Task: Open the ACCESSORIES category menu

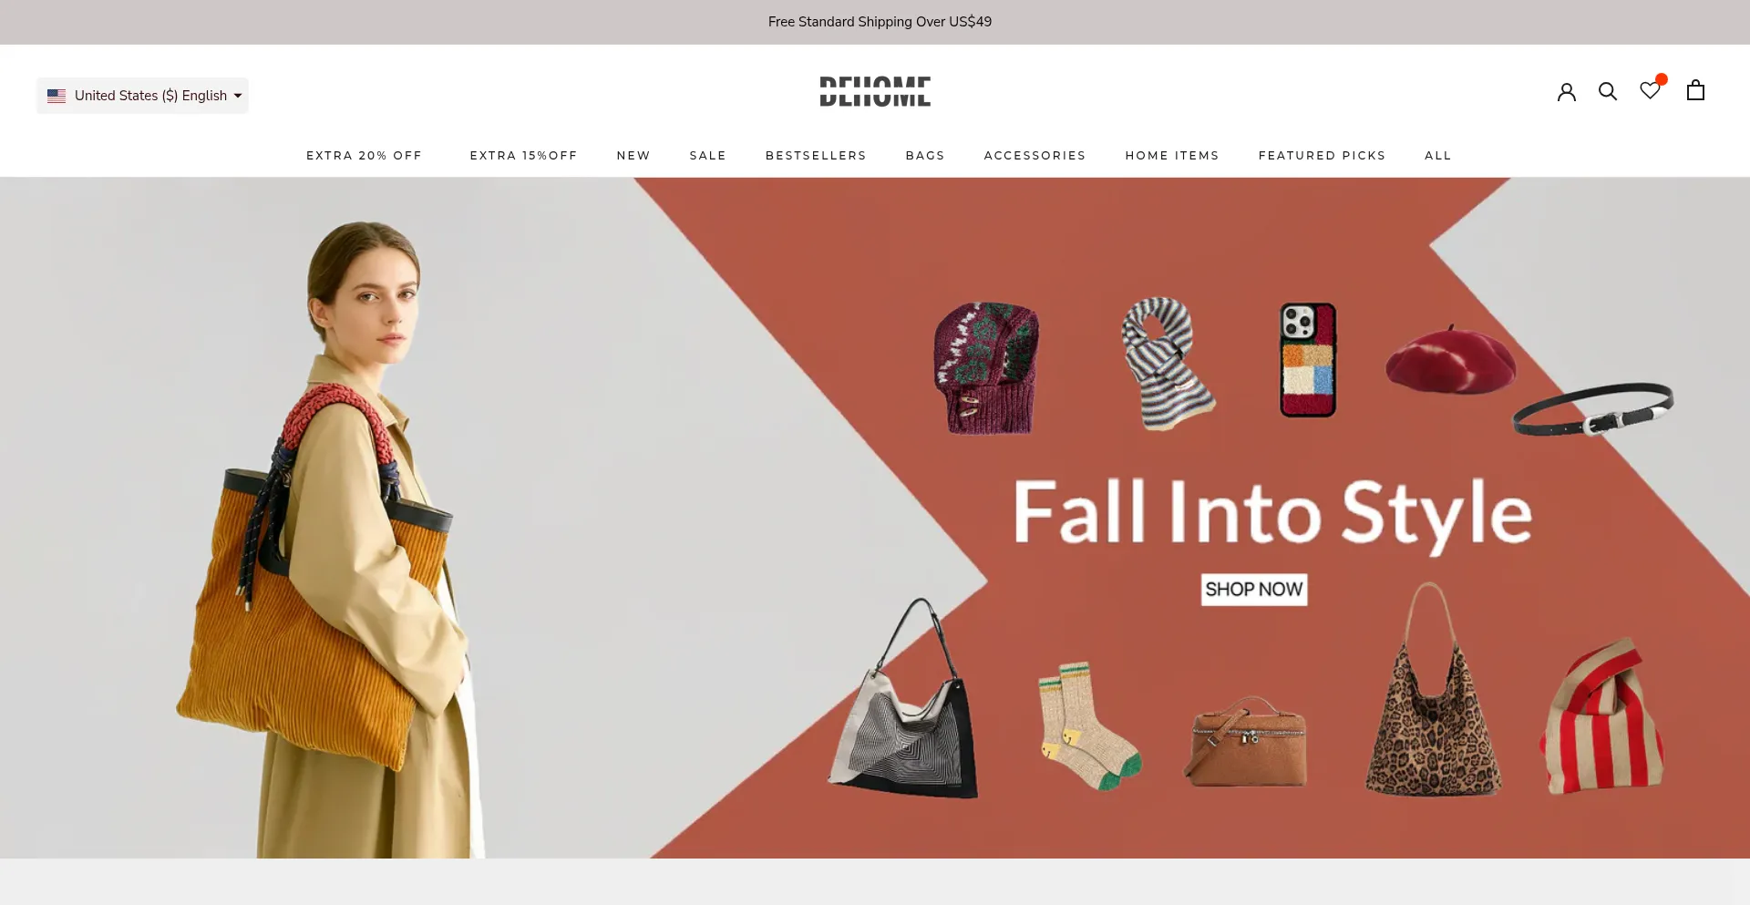Action: [x=1035, y=156]
